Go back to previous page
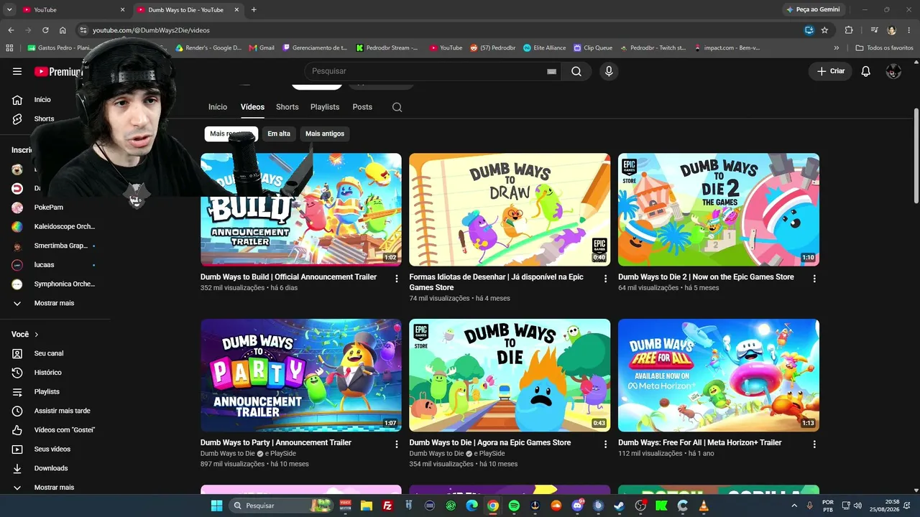Viewport: 920px width, 517px height. tap(11, 30)
